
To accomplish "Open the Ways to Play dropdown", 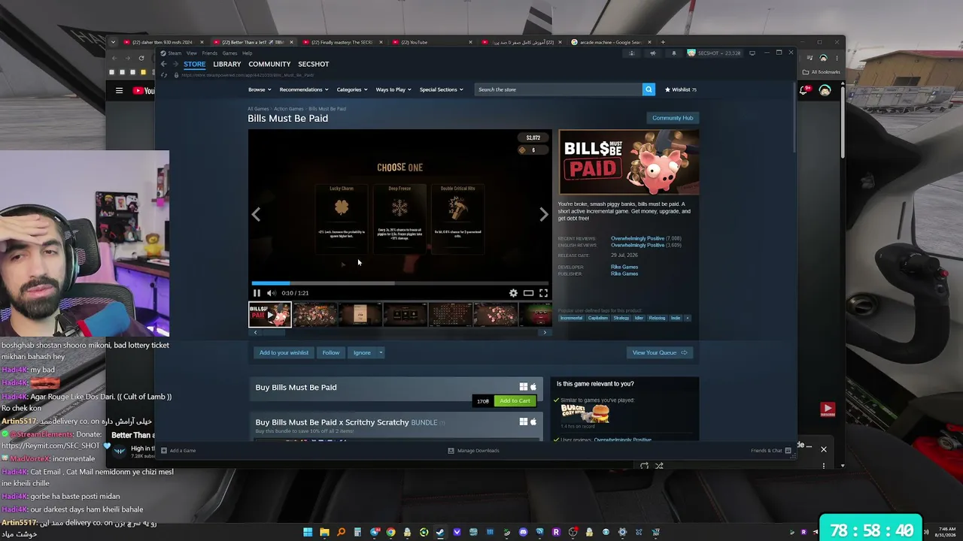I will click(x=393, y=89).
